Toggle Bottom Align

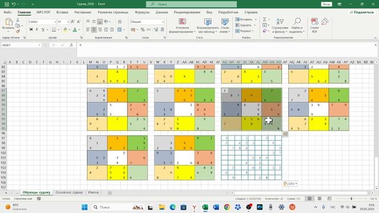100,22
